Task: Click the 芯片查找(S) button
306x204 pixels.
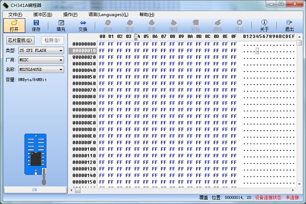Action: (x=20, y=40)
